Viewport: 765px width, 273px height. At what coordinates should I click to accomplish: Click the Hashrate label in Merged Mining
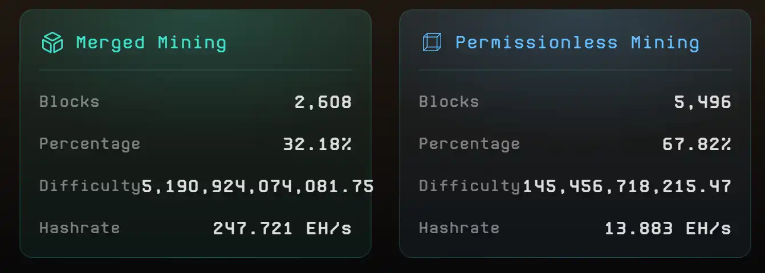79,228
